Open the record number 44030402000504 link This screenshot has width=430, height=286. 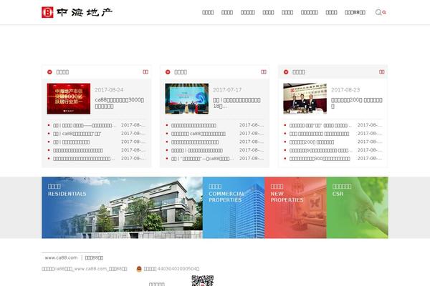(172, 269)
